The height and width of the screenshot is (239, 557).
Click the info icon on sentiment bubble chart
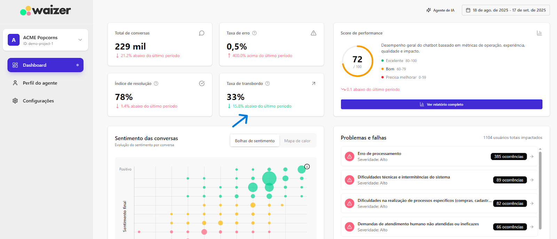point(307,167)
